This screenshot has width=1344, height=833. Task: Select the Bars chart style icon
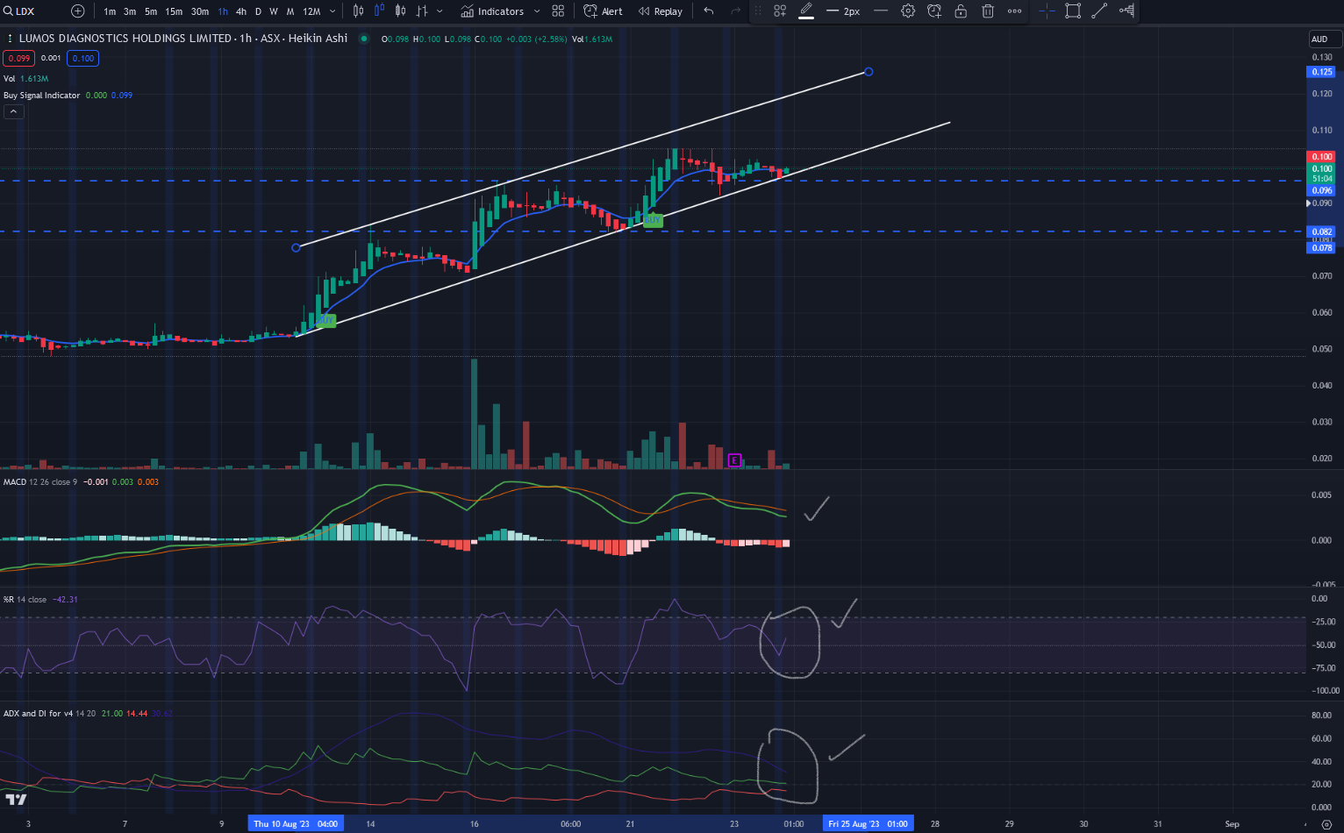[358, 11]
